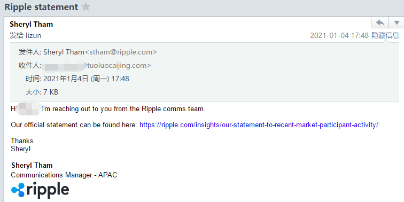
Task: Click the bold Sheryl Tham signature name
Action: click(x=32, y=166)
